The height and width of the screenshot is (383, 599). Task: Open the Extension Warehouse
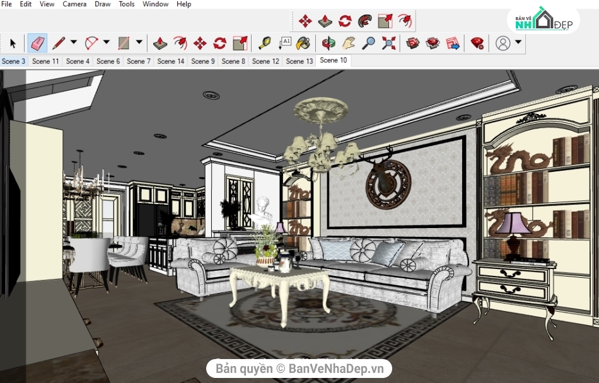tap(433, 43)
